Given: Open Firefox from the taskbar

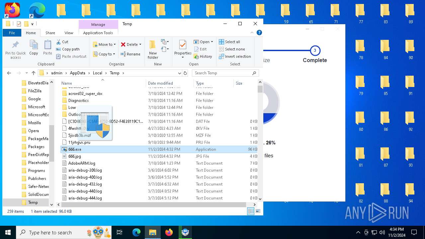Looking at the screenshot, I should (x=169, y=232).
